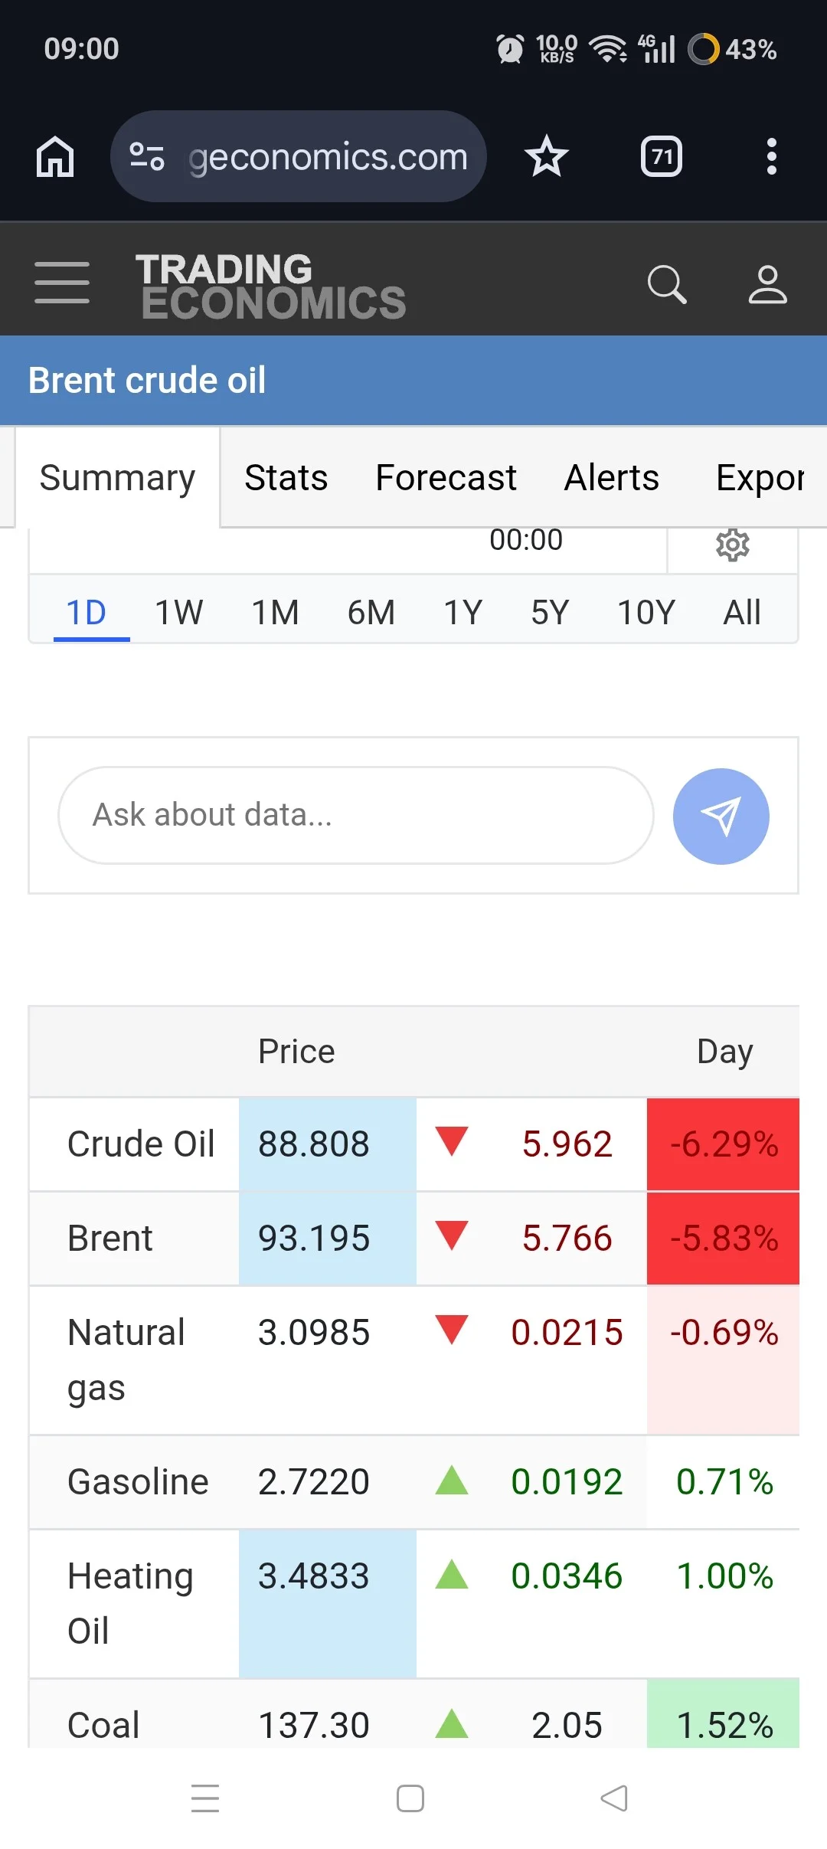Click the chart settings gear icon
This screenshot has height=1849, width=827.
pos(733,545)
